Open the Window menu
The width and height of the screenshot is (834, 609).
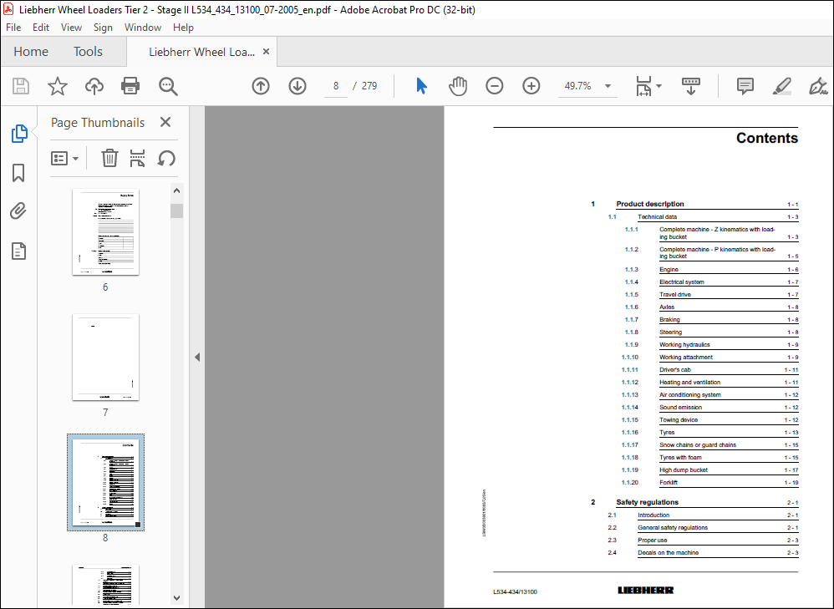click(143, 27)
